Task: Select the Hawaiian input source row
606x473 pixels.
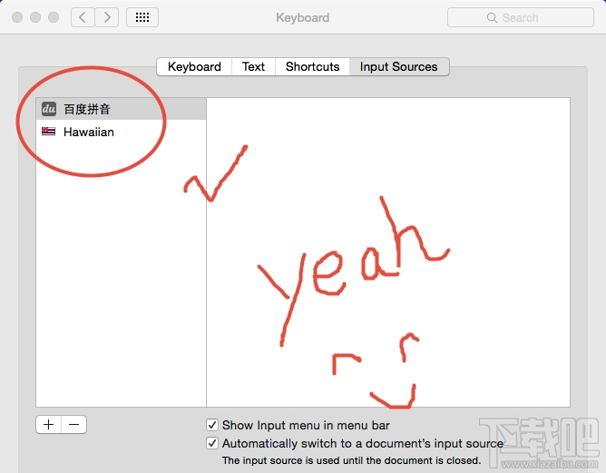Action: [x=121, y=132]
